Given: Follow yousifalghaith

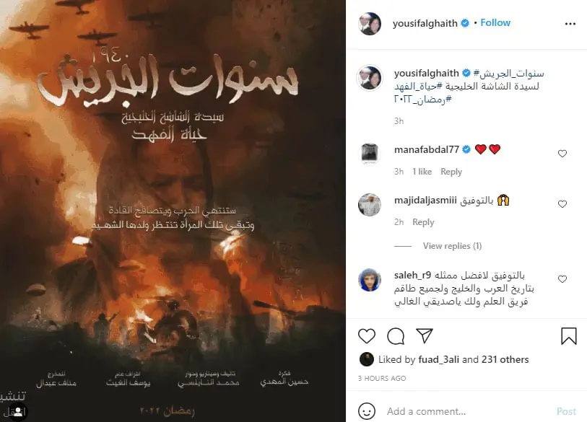Looking at the screenshot, I should pos(495,23).
